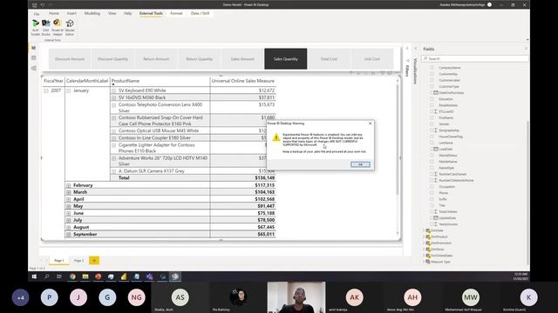Launch DAX Studio external tool
This screenshot has width=558, height=313.
[46, 27]
